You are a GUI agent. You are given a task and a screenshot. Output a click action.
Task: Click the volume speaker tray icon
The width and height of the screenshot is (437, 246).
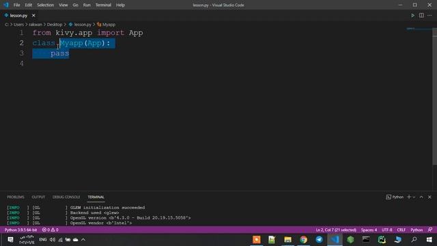[53, 240]
